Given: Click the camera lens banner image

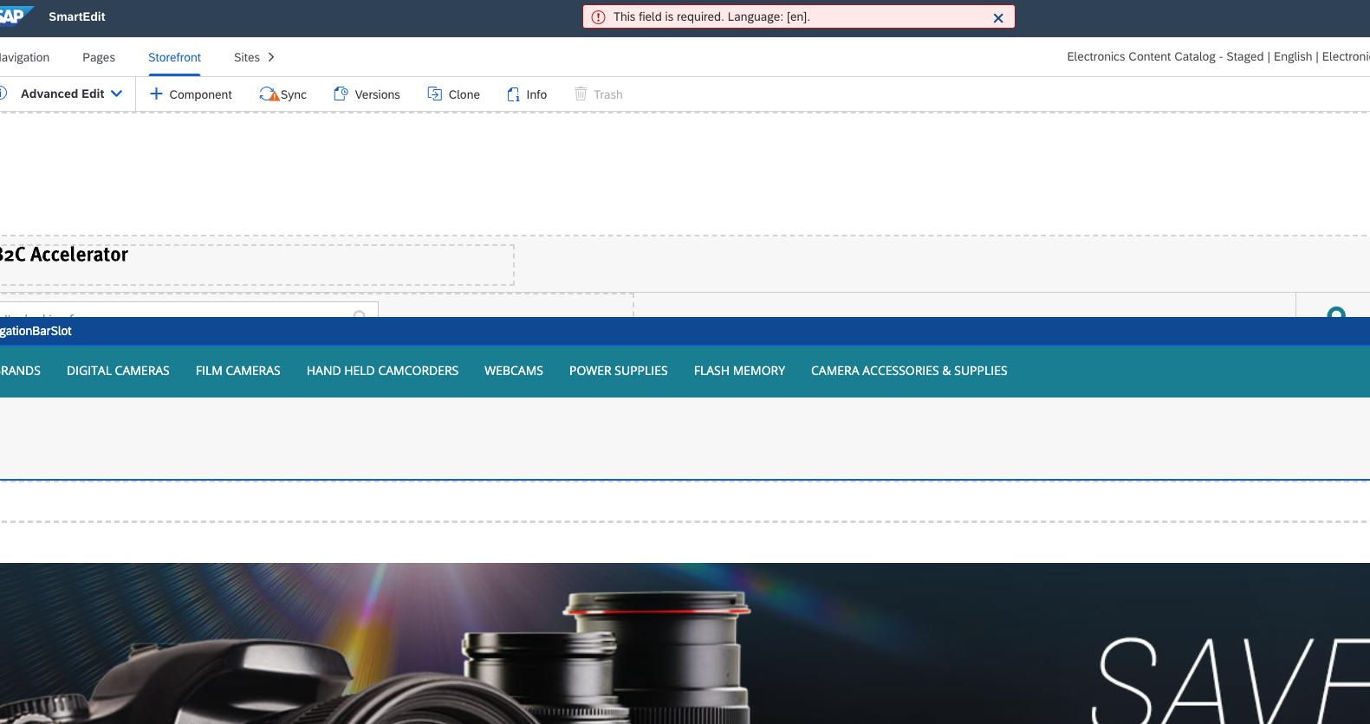Looking at the screenshot, I should (x=685, y=643).
